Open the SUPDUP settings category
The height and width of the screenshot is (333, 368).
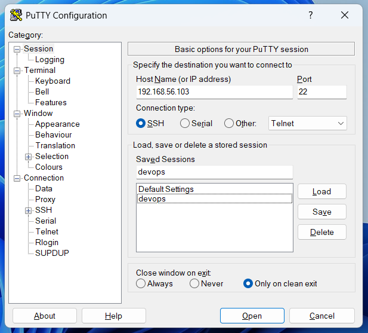(x=52, y=253)
